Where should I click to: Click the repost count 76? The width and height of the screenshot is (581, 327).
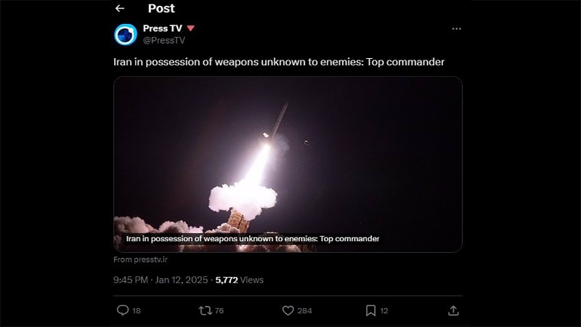pos(219,311)
